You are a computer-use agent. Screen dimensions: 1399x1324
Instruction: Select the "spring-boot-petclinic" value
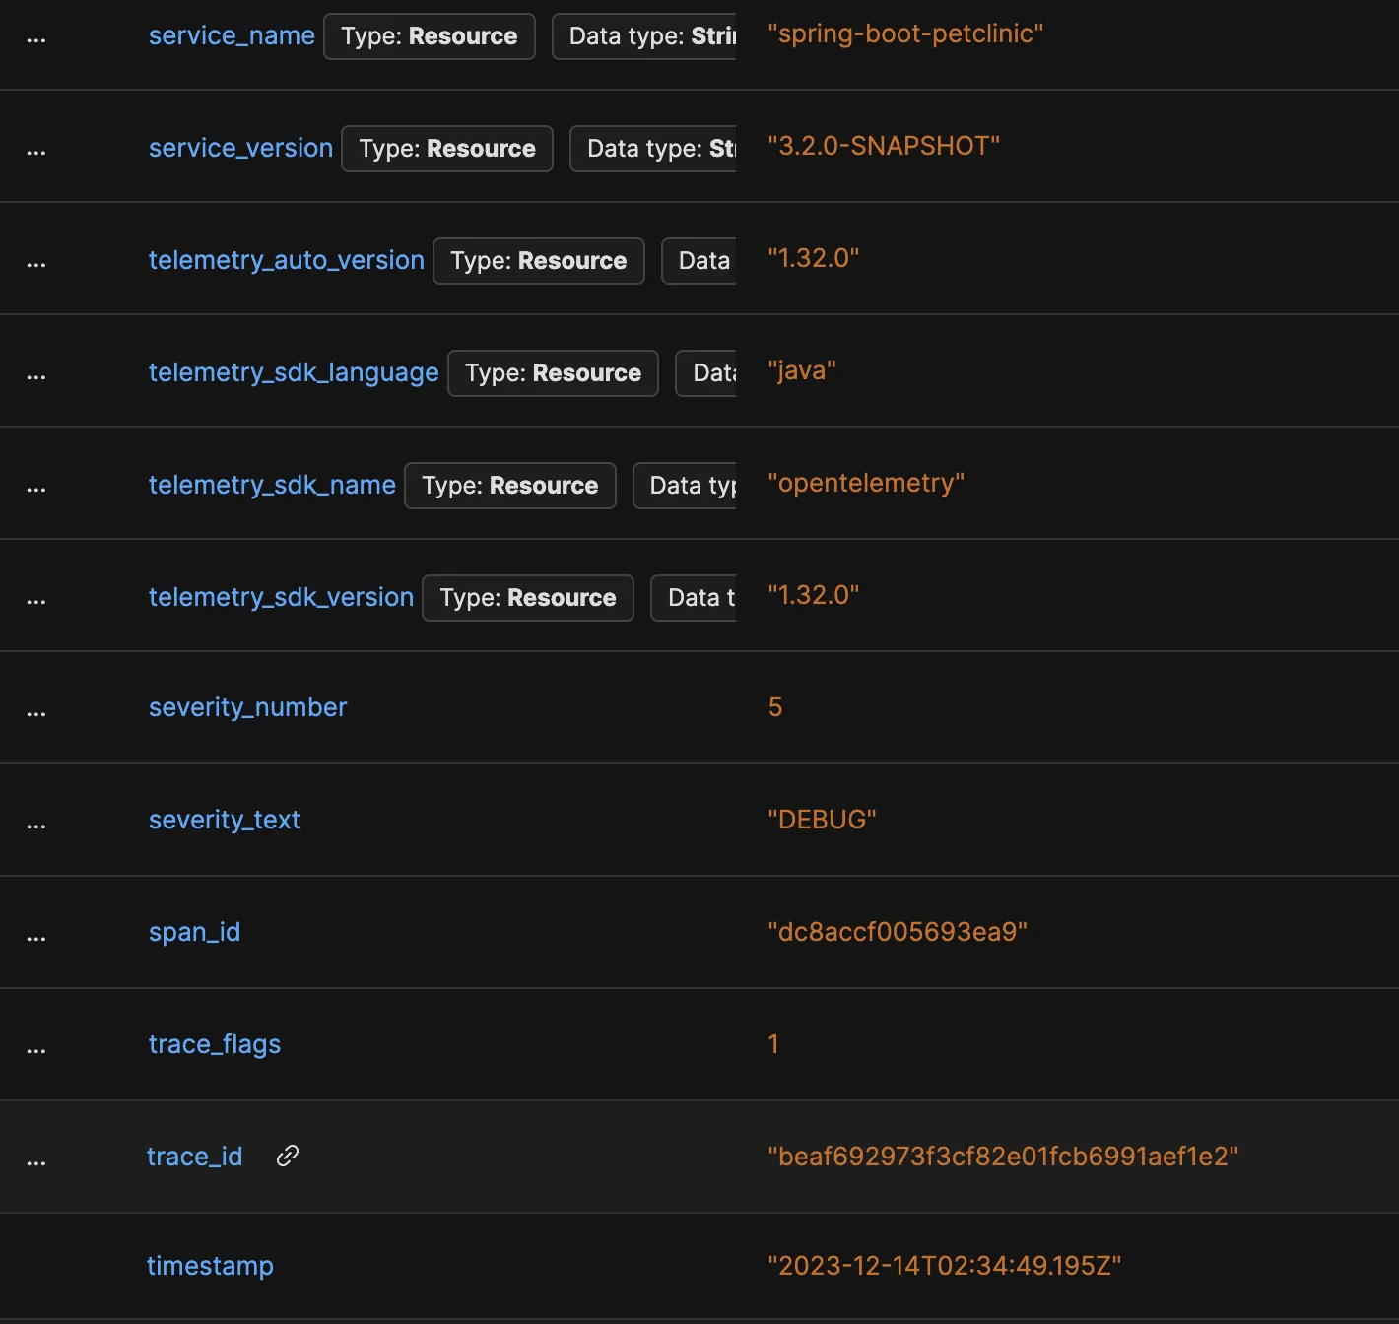(905, 33)
